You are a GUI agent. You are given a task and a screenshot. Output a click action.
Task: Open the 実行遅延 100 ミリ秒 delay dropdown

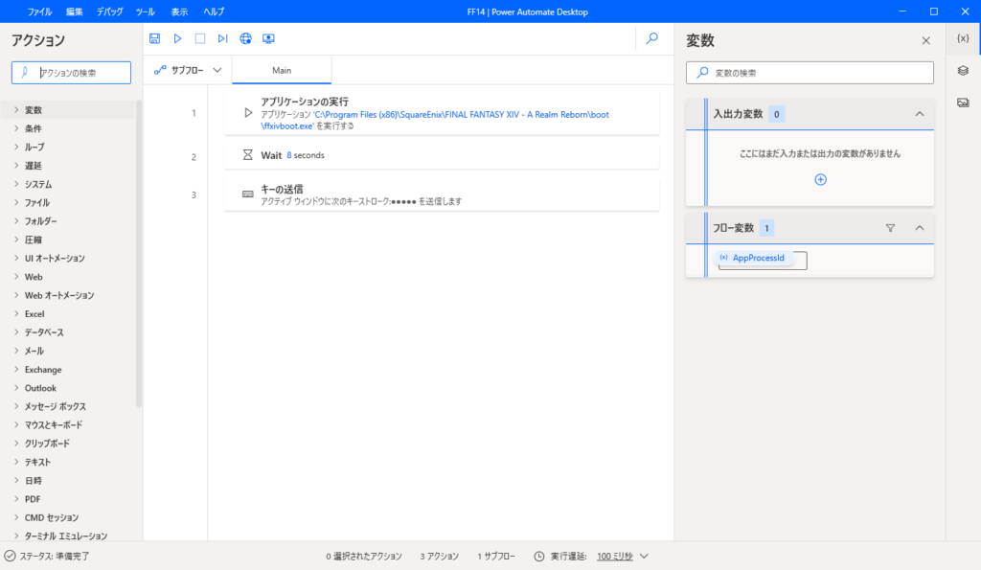point(623,557)
